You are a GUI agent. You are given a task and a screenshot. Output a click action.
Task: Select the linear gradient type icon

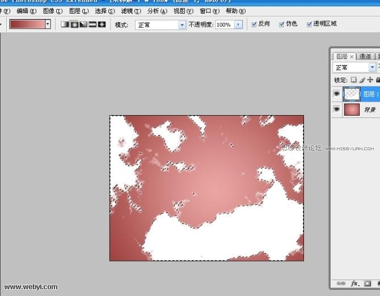coord(65,24)
